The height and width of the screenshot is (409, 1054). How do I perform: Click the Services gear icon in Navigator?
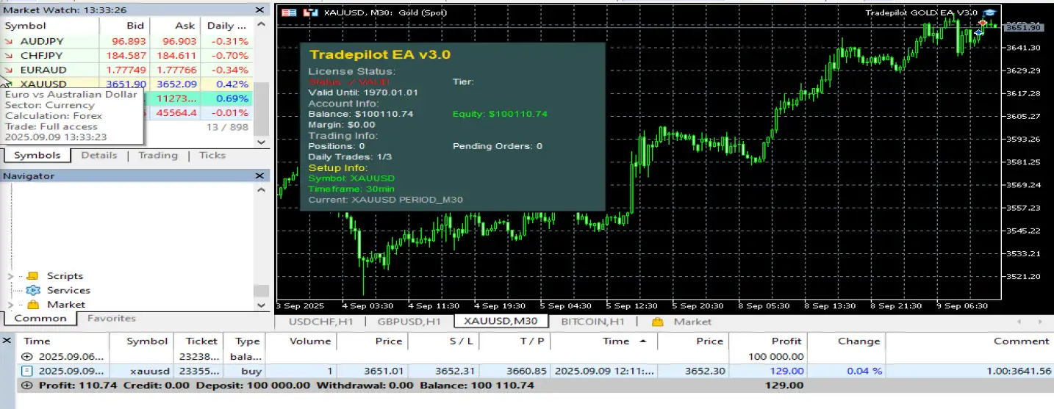32,290
